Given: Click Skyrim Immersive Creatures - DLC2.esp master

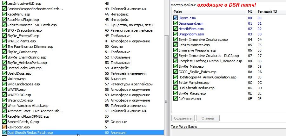Looking at the screenshot, I should point(209,56).
